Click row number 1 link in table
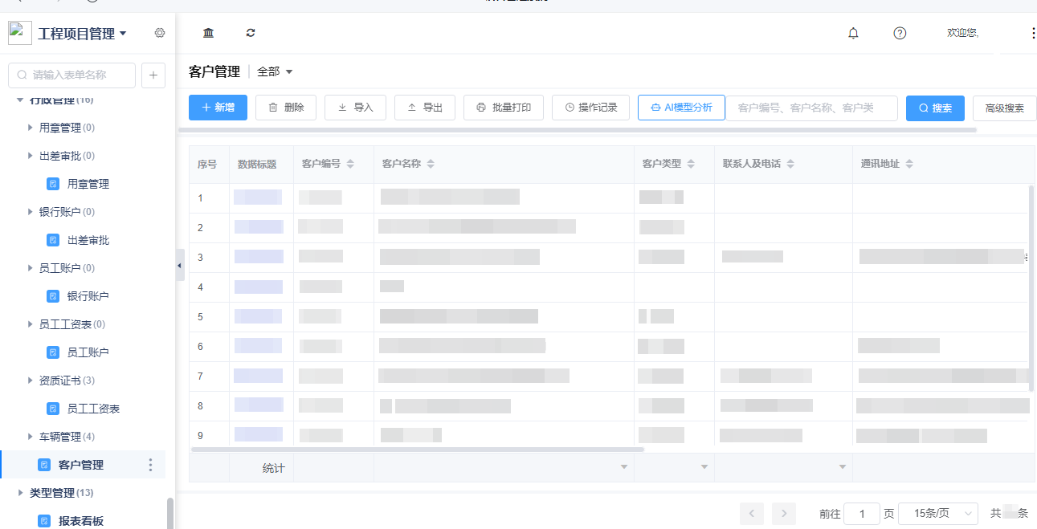 point(200,198)
